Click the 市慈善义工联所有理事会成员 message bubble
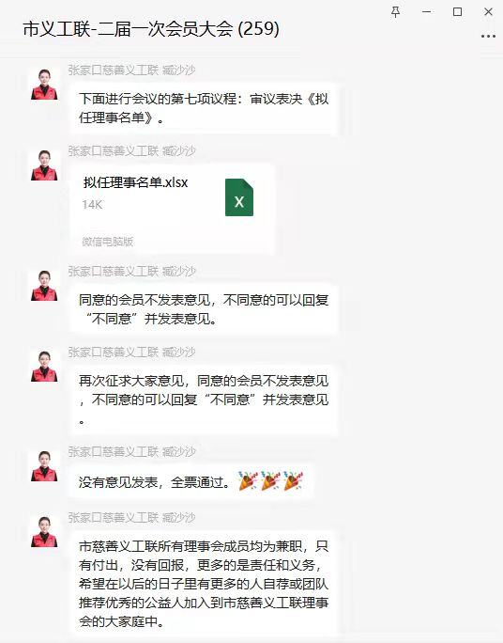503x643 pixels. pyautogui.click(x=204, y=584)
